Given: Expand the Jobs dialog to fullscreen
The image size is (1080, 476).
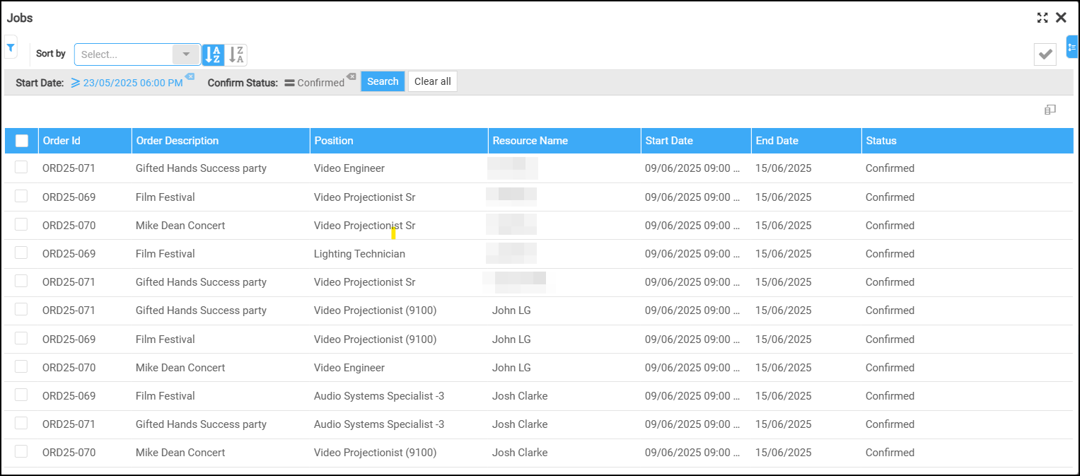Looking at the screenshot, I should click(x=1043, y=18).
